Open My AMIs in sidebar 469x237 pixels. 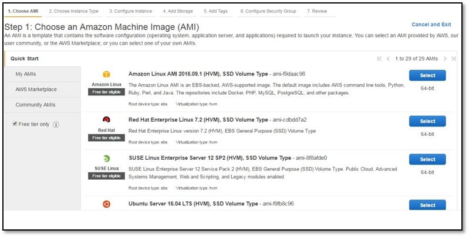[26, 74]
